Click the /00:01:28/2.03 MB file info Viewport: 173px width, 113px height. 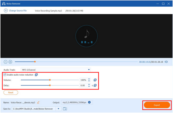pyautogui.click(x=74, y=11)
